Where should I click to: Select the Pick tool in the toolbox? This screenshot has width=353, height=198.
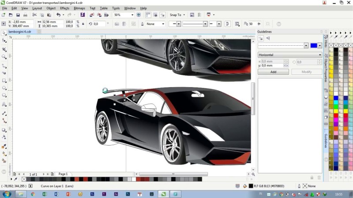coord(4,33)
